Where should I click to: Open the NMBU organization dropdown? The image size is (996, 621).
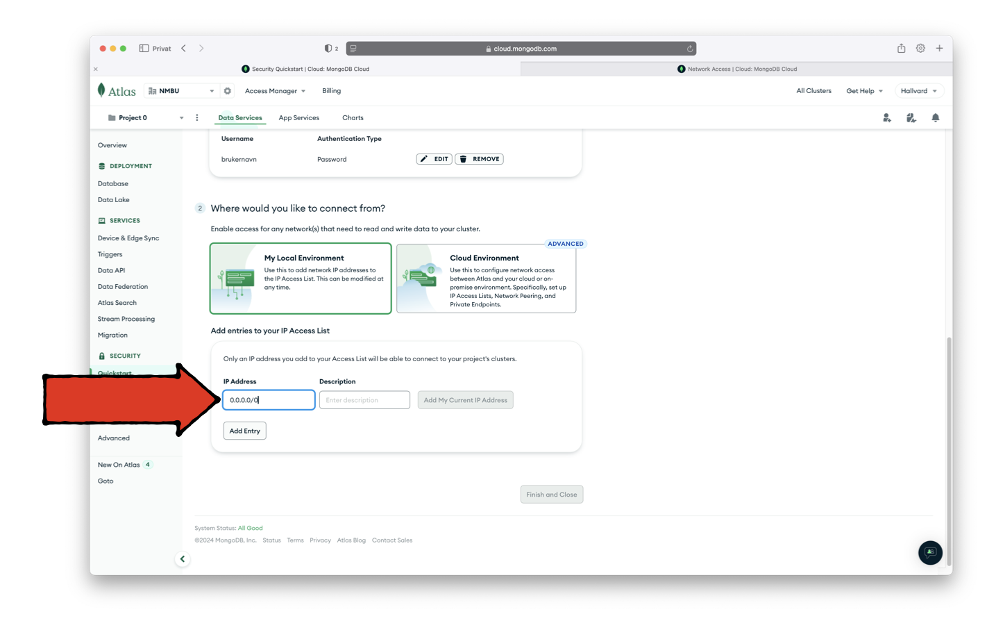point(181,91)
